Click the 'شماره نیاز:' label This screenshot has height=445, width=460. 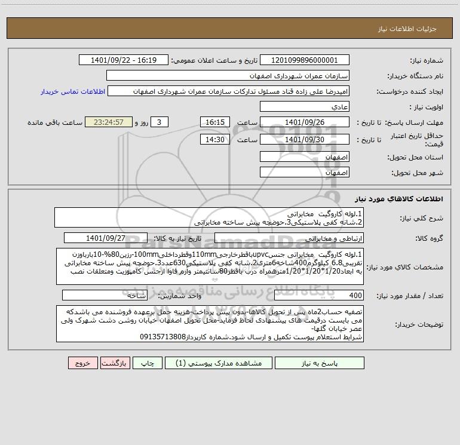tap(427, 61)
